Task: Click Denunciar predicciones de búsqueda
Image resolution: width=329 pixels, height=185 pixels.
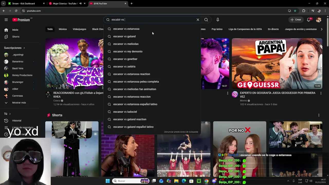Action: [181, 132]
